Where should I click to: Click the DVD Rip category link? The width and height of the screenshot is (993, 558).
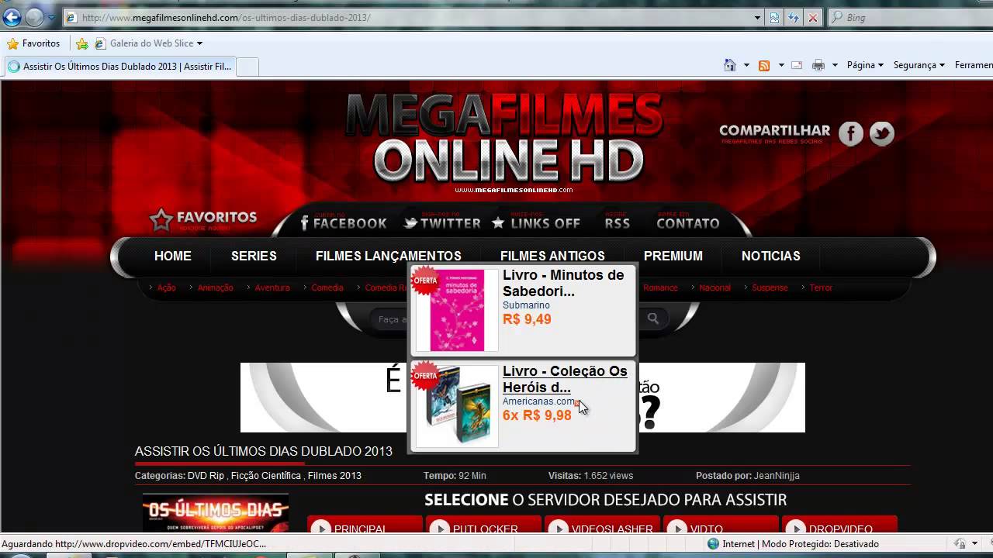coord(206,476)
